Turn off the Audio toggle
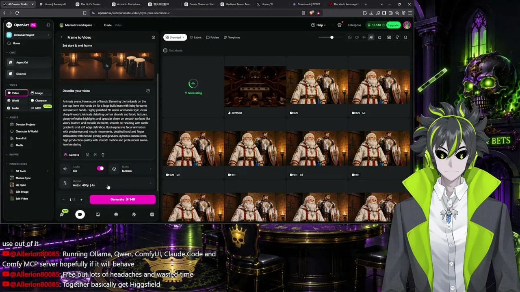Screen dimensions: 520x292 coord(100,169)
